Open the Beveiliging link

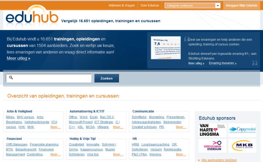(x=14, y=122)
